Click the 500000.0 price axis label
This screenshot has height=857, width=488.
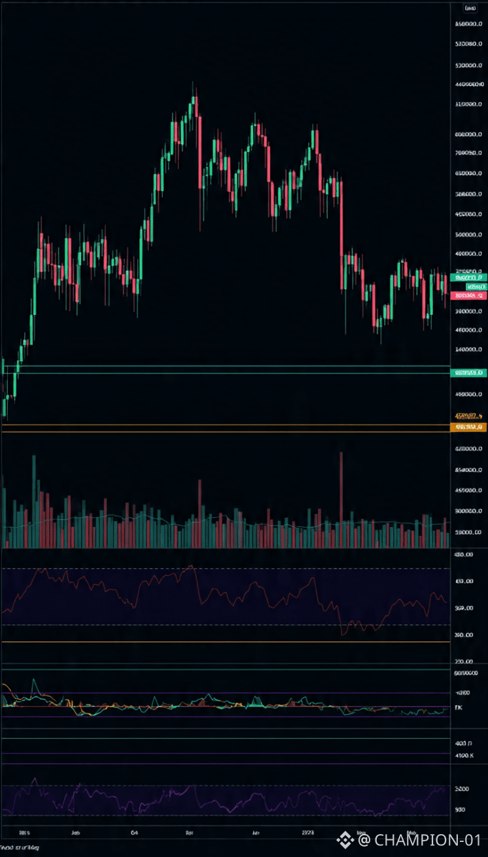468,234
